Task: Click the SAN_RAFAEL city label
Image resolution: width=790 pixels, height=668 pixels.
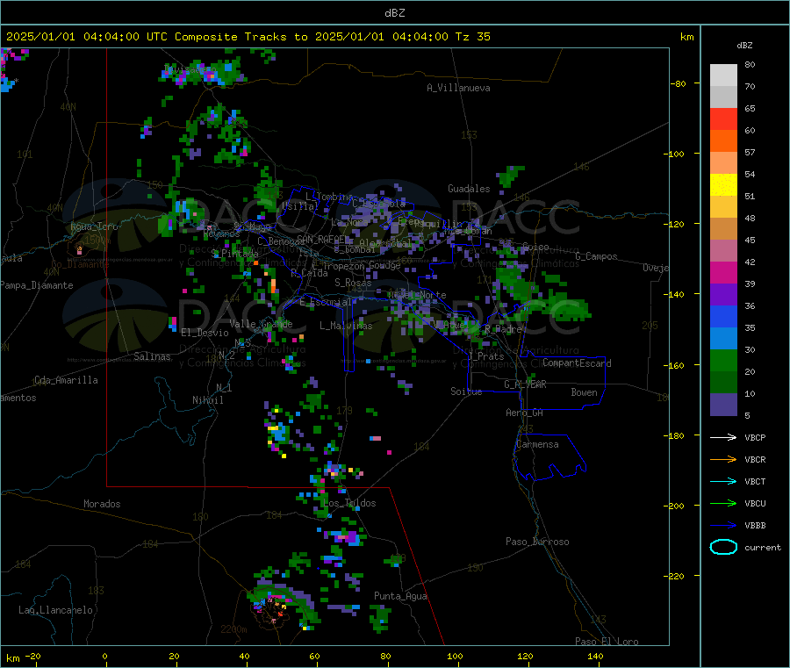Action: (320, 239)
